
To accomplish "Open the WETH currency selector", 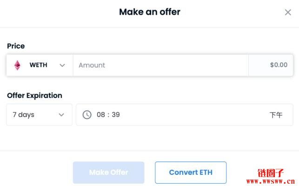I will click(x=40, y=65).
